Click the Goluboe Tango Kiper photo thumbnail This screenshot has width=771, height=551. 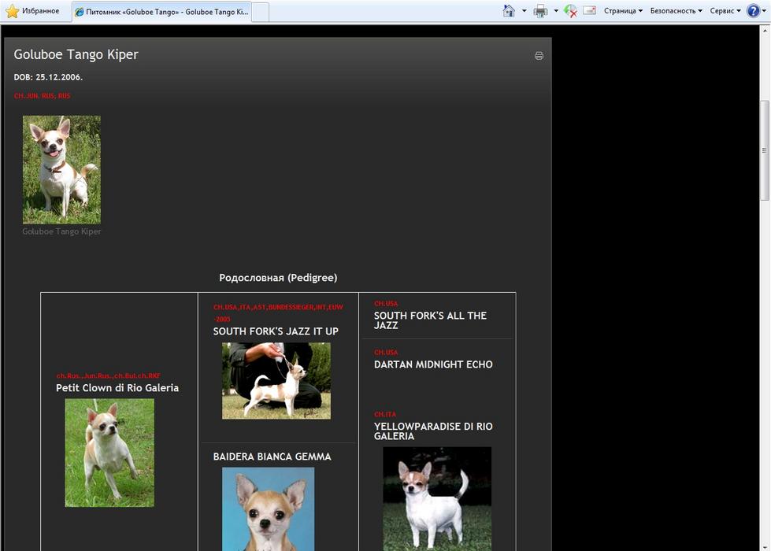[x=61, y=170]
